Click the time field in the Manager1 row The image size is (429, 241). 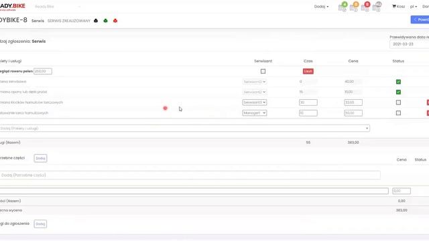tap(308, 113)
